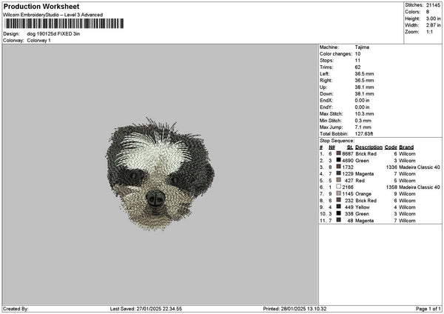Select the Green swatch in stop 2
444x314 pixels.
(x=339, y=160)
